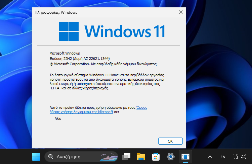
Task: Click the user name Akis
Action: pos(58,118)
